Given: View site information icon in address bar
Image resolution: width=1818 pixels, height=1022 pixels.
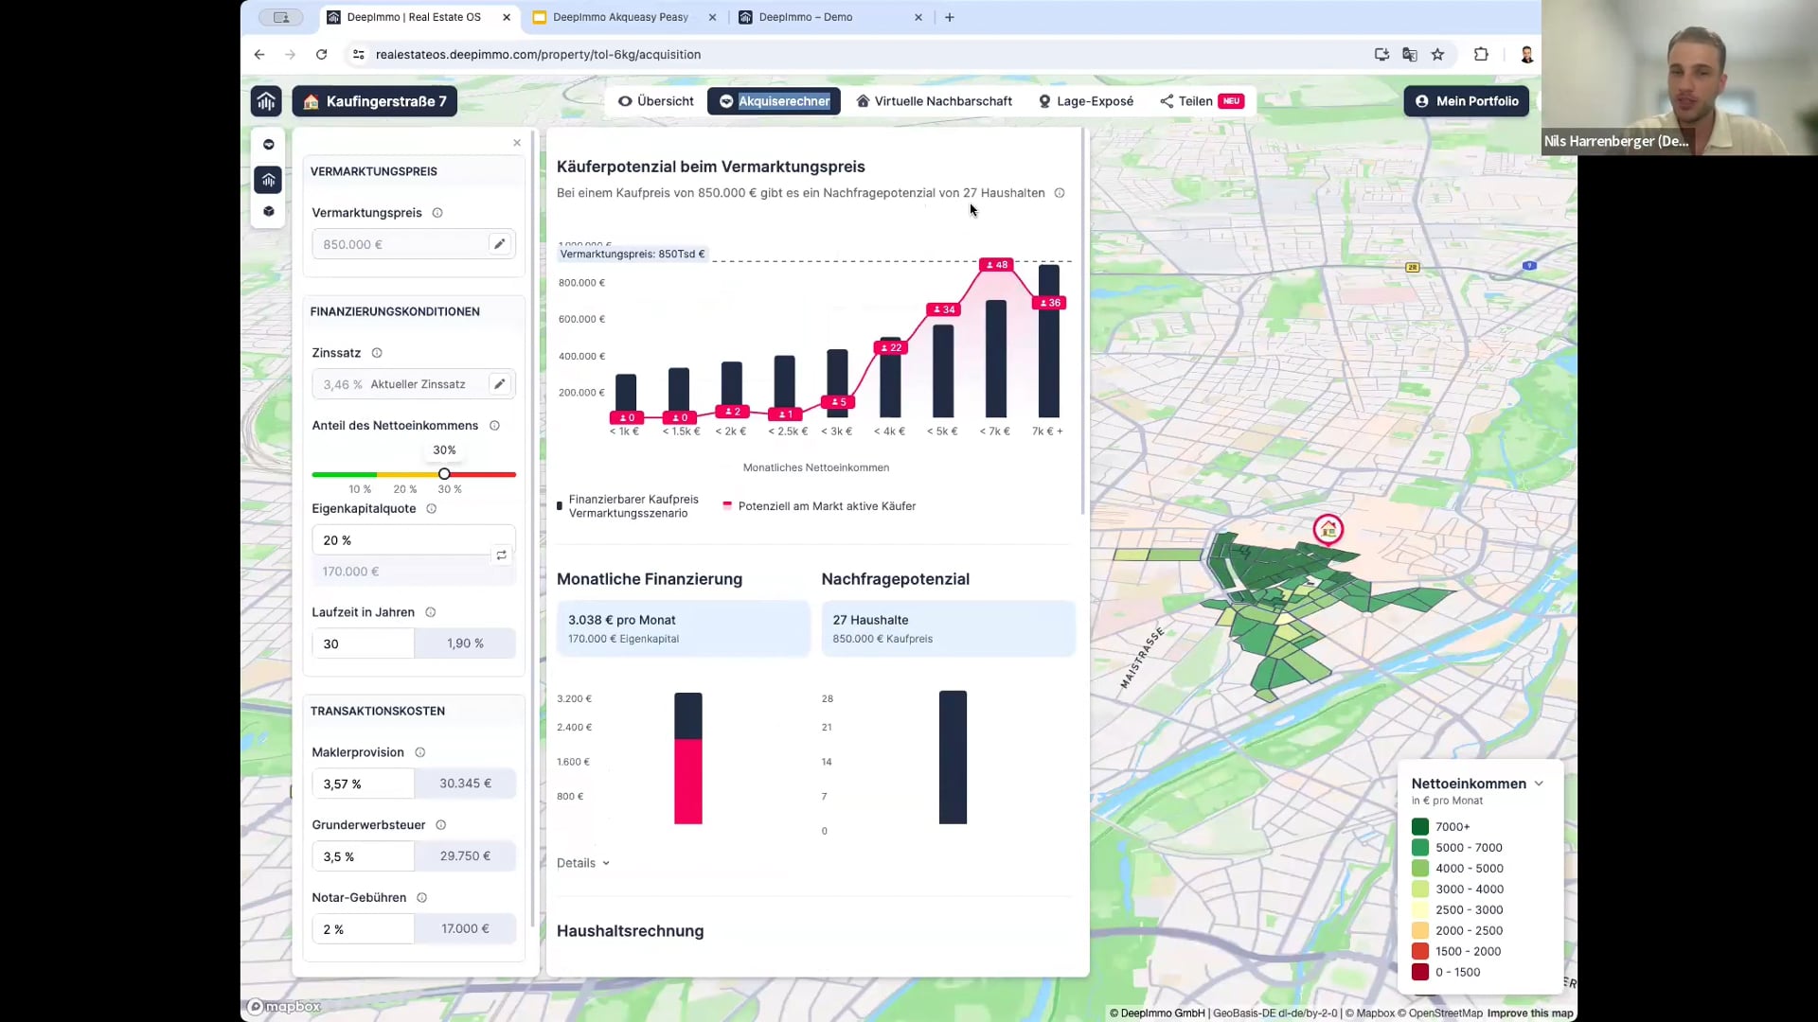Looking at the screenshot, I should tap(359, 55).
